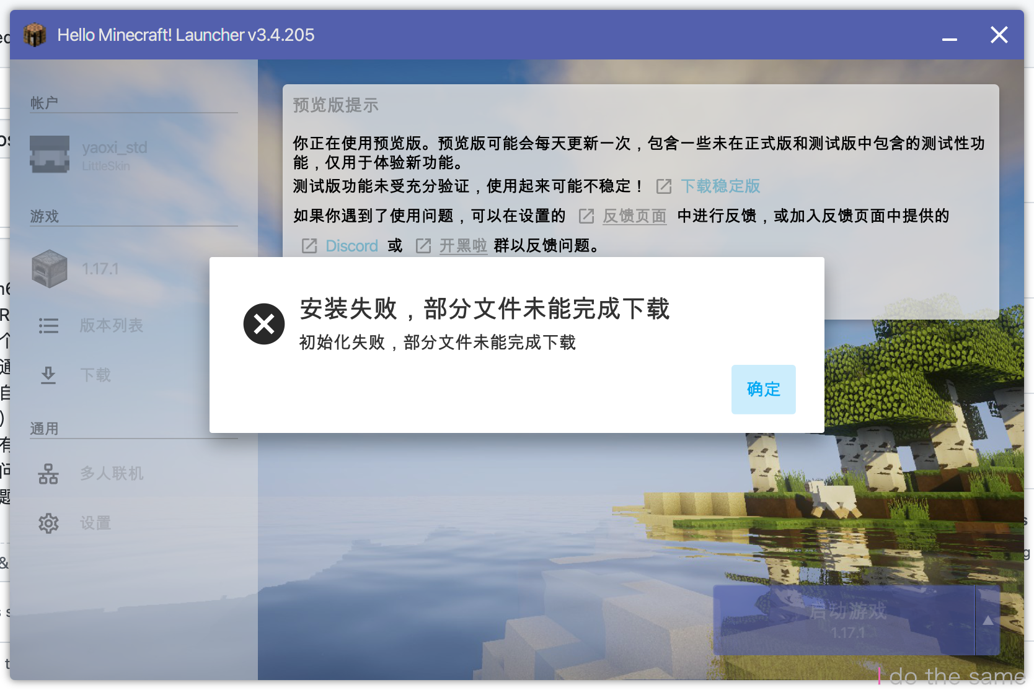Screen dimensions: 1034x690
Task: Click the error X icon in dialog
Action: 263,323
